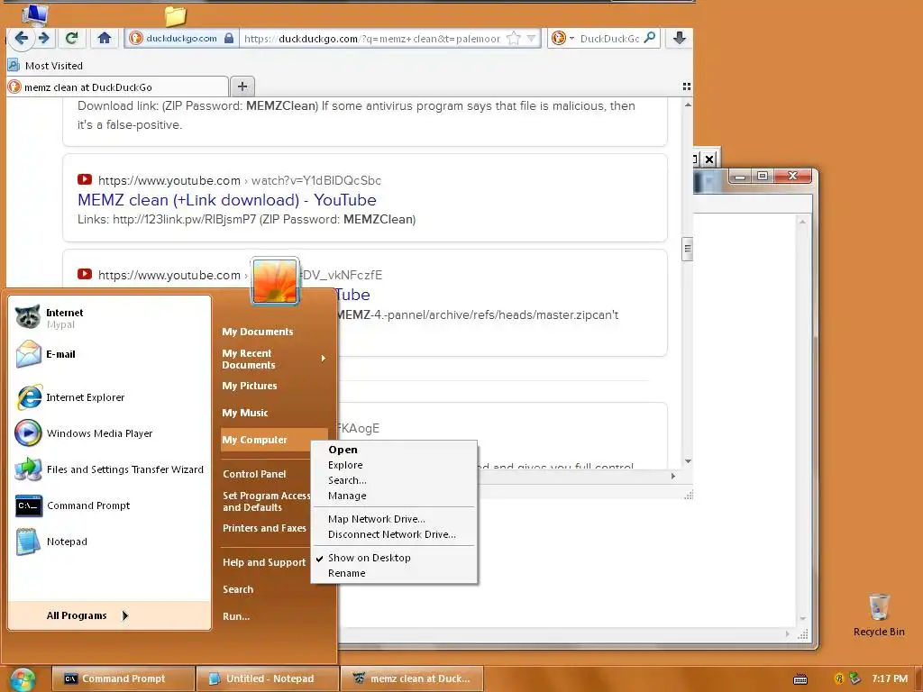Click the yellow shield tray icon
Screen dimensions: 923x692
[839, 678]
